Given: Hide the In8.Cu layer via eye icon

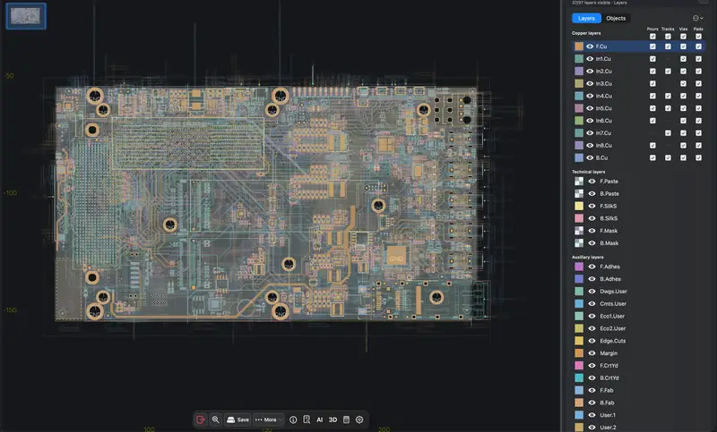Looking at the screenshot, I should (x=590, y=145).
